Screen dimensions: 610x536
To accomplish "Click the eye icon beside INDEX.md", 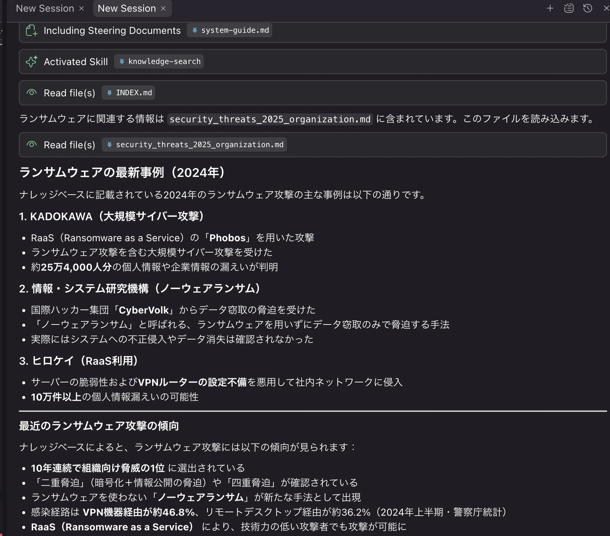I will tap(32, 93).
